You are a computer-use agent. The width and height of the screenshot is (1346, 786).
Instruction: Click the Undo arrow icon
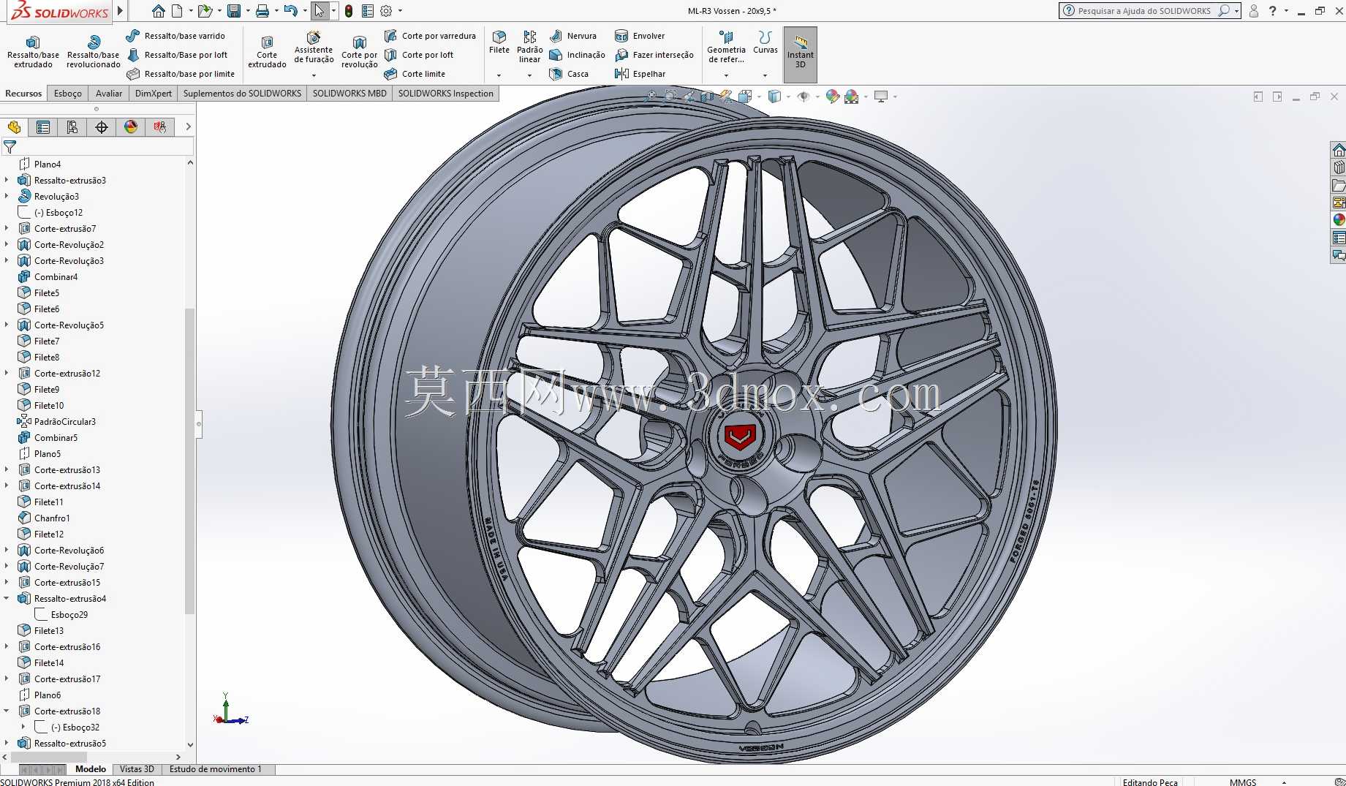(x=290, y=11)
